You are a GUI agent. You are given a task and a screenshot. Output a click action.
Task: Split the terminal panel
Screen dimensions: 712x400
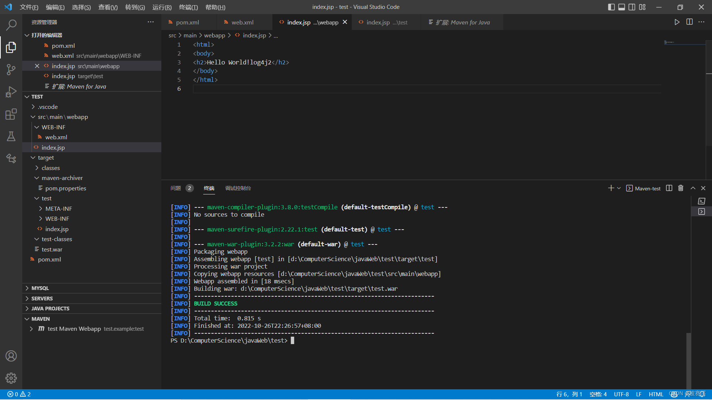click(x=669, y=188)
